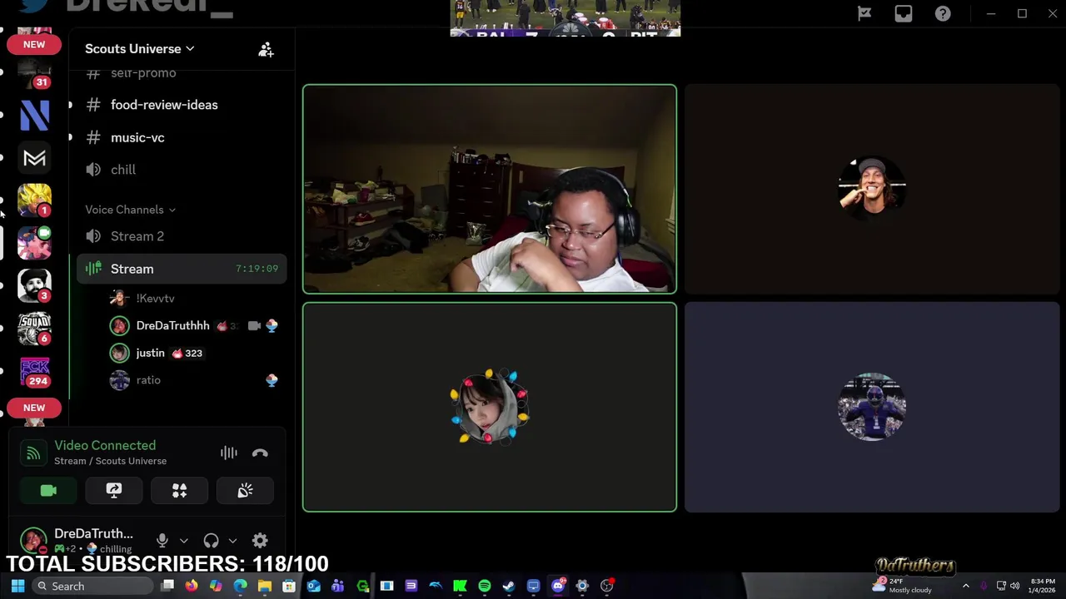Image resolution: width=1066 pixels, height=599 pixels.
Task: Join the Stream 2 voice channel
Action: click(x=137, y=236)
